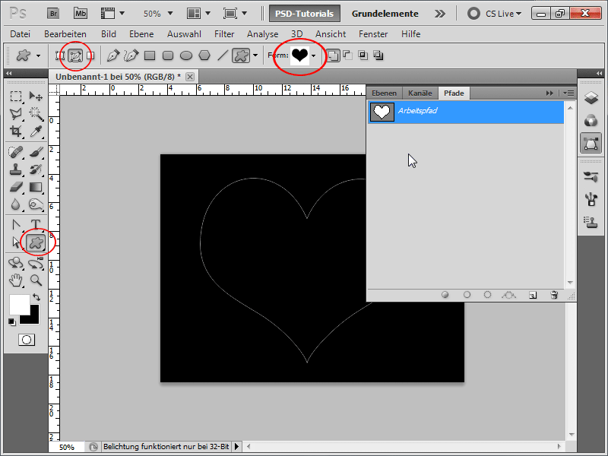Open custom shape geometry options arrow
Viewport: 608px width, 456px height.
255,55
